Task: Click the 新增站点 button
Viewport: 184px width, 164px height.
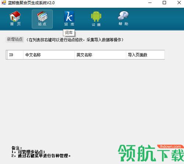Action: tap(15, 39)
